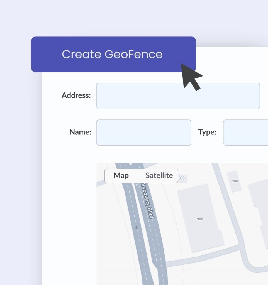Click the southbound arrow on Discovery Blvd
This screenshot has width=268, height=285.
point(136,227)
